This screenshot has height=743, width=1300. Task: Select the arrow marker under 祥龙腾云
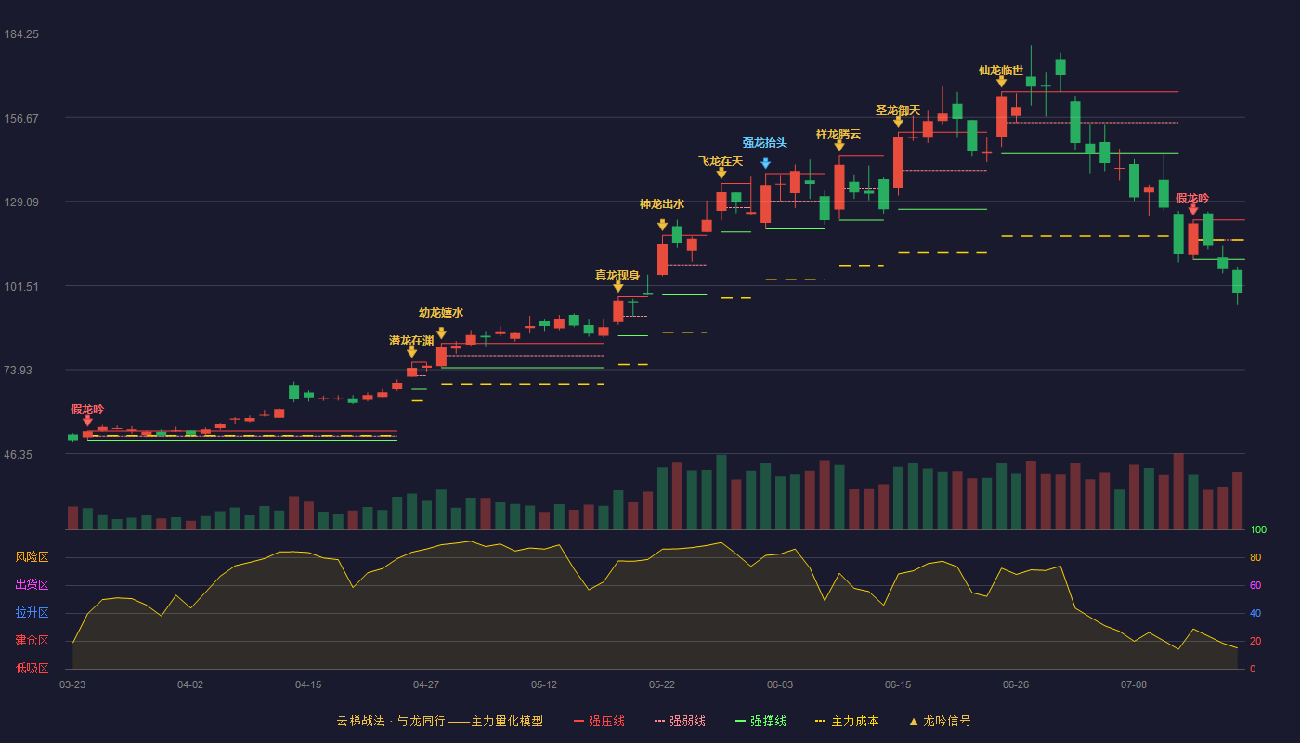click(838, 146)
